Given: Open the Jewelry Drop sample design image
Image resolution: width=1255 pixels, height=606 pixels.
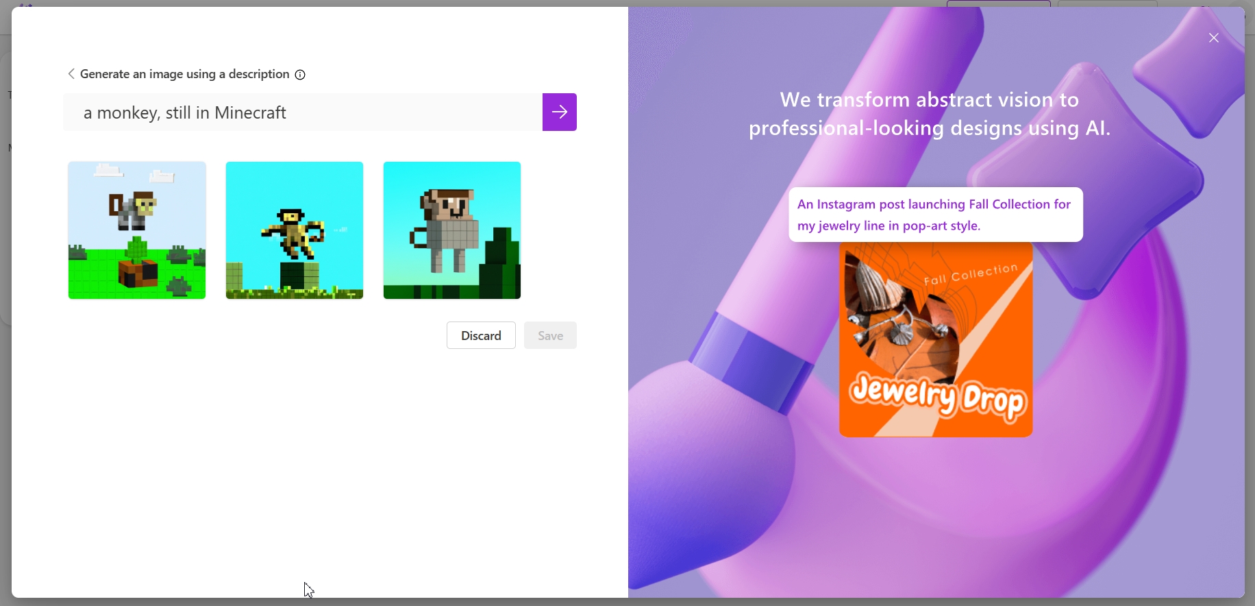Looking at the screenshot, I should coord(936,340).
